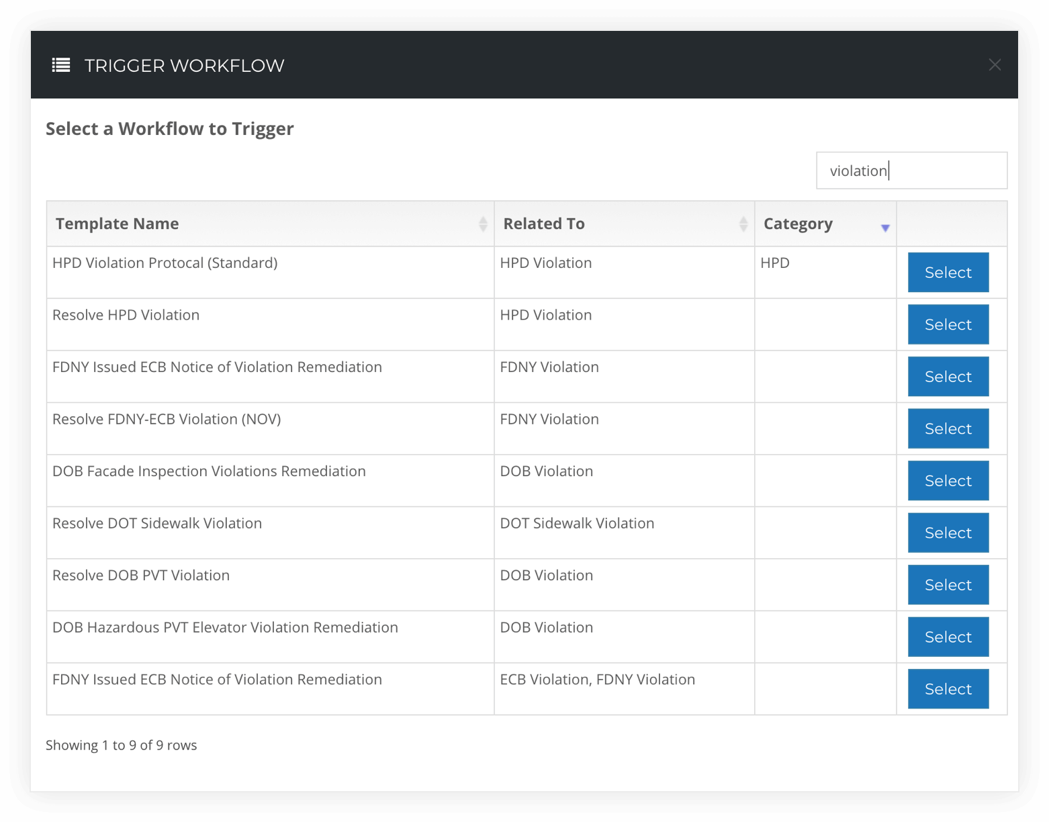
Task: Click 'Select a Workflow to Trigger' heading
Action: tap(169, 129)
